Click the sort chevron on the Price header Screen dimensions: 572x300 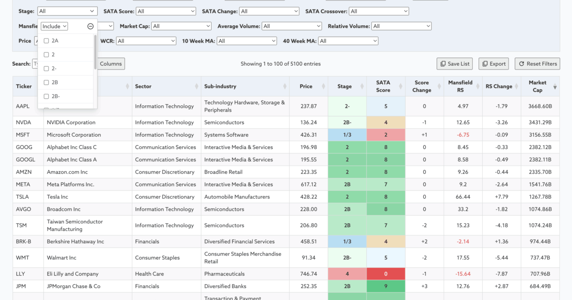pyautogui.click(x=322, y=87)
